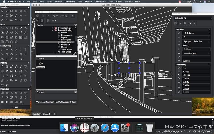This screenshot has height=134, width=214.
Task: Select the Sphere tool in Modelling panel
Action: [16, 93]
